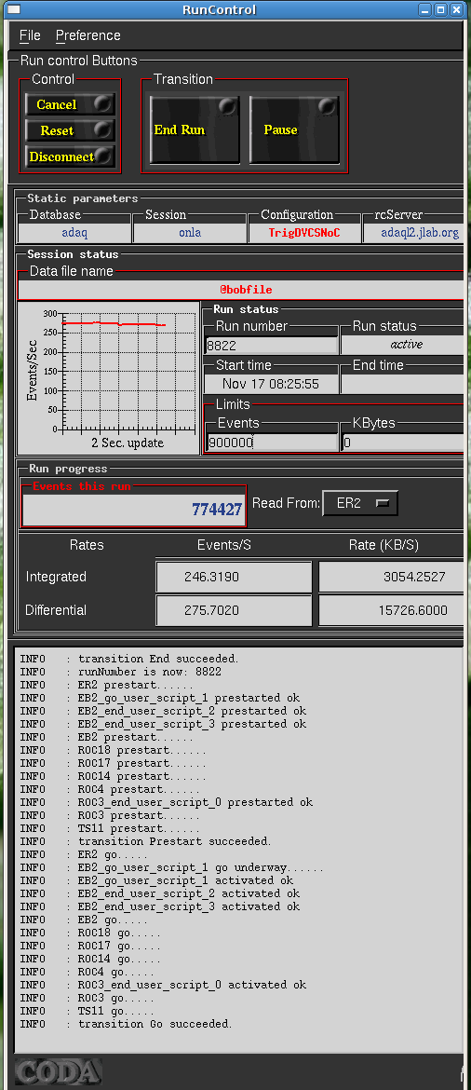The image size is (471, 1090).
Task: Click the Run number field 8822
Action: (x=272, y=345)
